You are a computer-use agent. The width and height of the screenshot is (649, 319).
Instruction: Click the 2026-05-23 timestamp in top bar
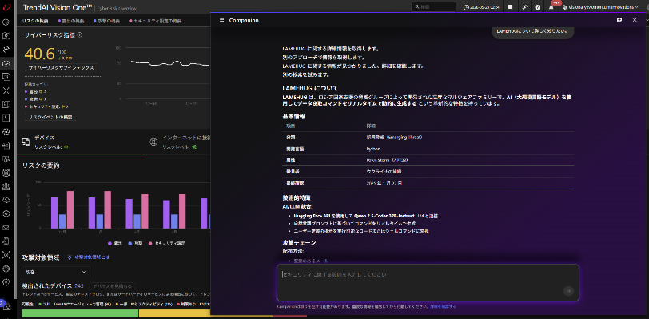(482, 7)
